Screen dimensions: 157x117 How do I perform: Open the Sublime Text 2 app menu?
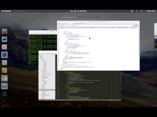(x=20, y=11)
